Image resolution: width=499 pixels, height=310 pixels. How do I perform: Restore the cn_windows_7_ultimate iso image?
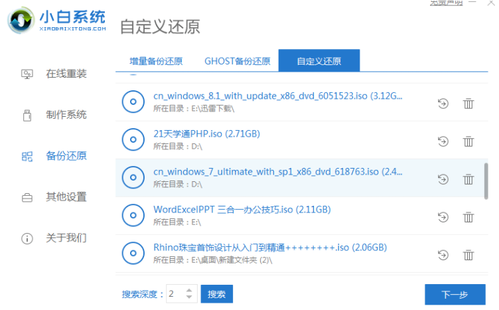(x=443, y=179)
